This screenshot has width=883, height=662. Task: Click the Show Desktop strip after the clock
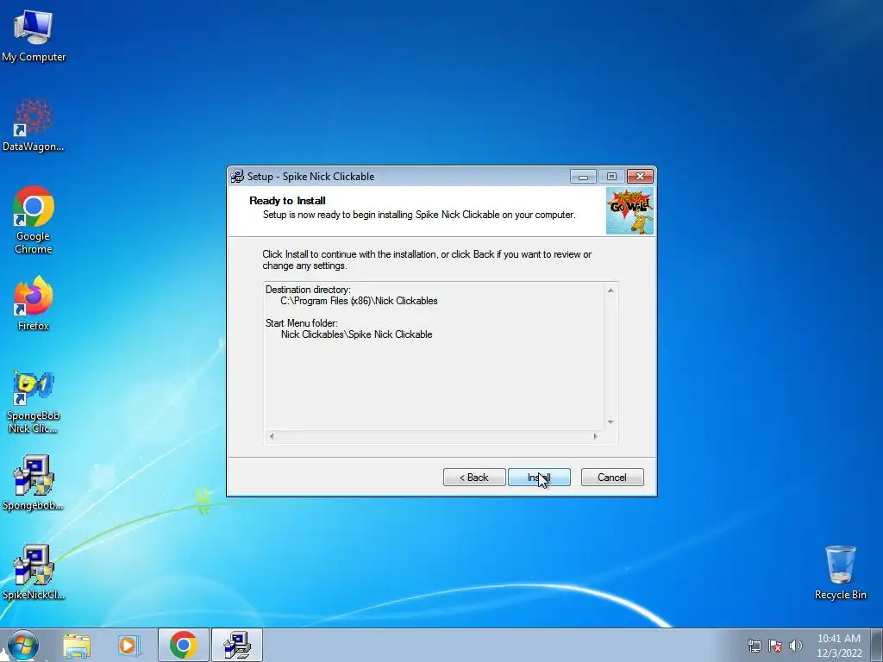coord(877,645)
